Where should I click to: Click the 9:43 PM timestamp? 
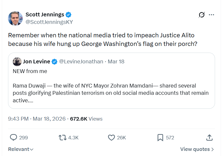point(18,119)
